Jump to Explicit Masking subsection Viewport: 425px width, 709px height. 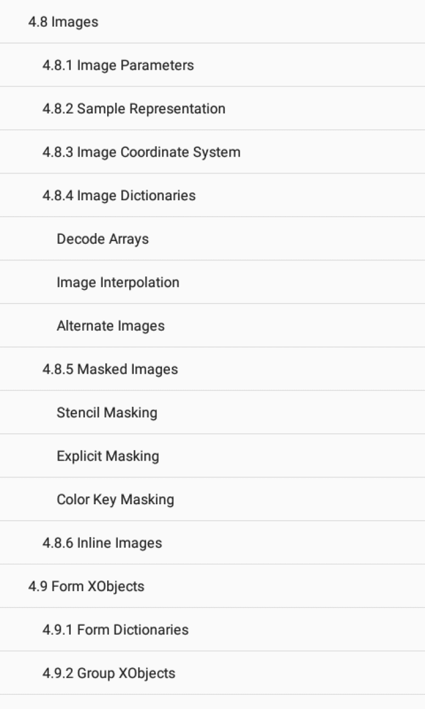pos(108,456)
